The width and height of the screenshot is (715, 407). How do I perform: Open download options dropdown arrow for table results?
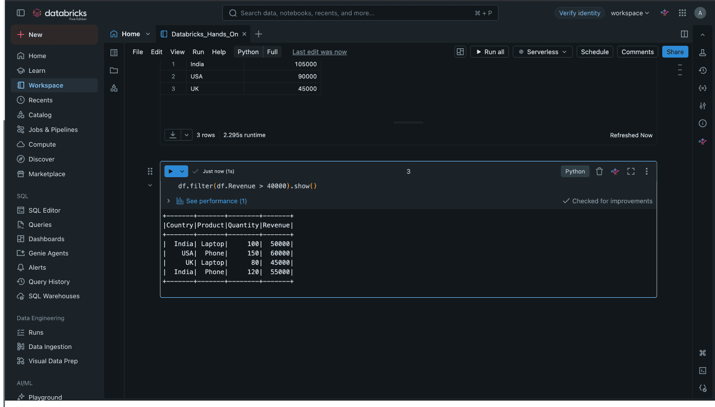click(186, 135)
